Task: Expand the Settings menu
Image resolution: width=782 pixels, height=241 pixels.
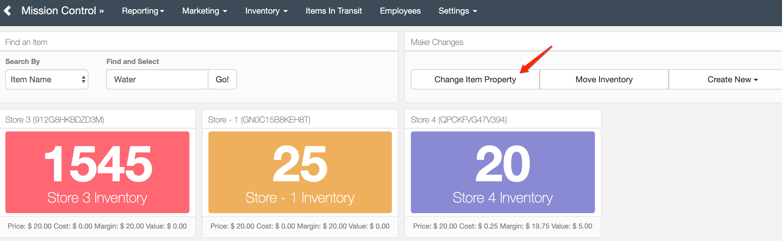Action: 458,11
